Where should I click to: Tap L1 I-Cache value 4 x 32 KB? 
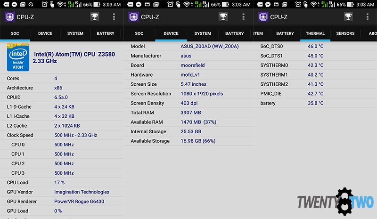[64, 116]
